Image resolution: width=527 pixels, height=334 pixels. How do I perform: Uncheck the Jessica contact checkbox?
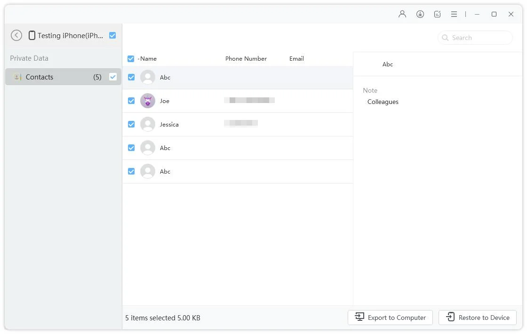point(131,124)
